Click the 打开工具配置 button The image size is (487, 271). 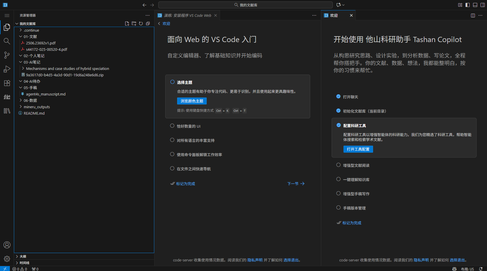coord(358,149)
